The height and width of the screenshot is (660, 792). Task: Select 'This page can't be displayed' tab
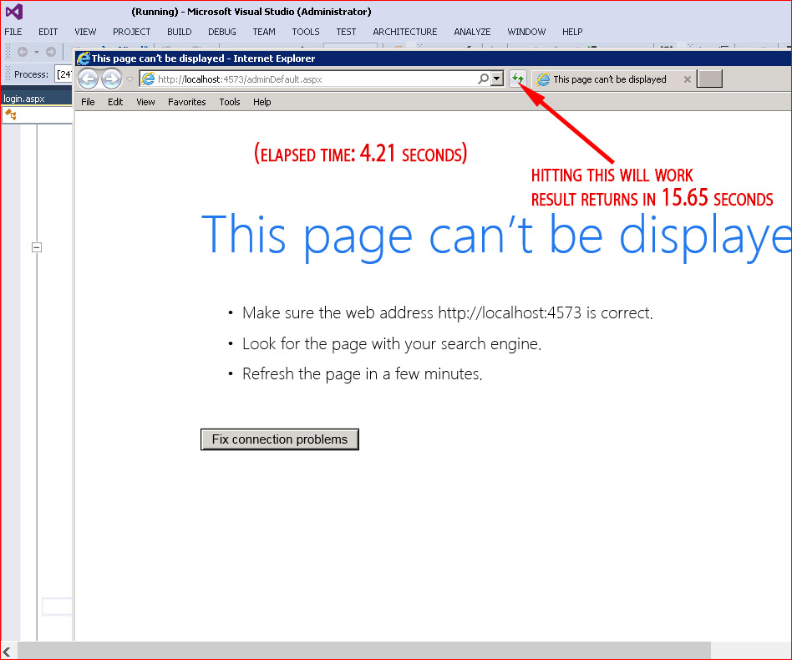coord(609,79)
